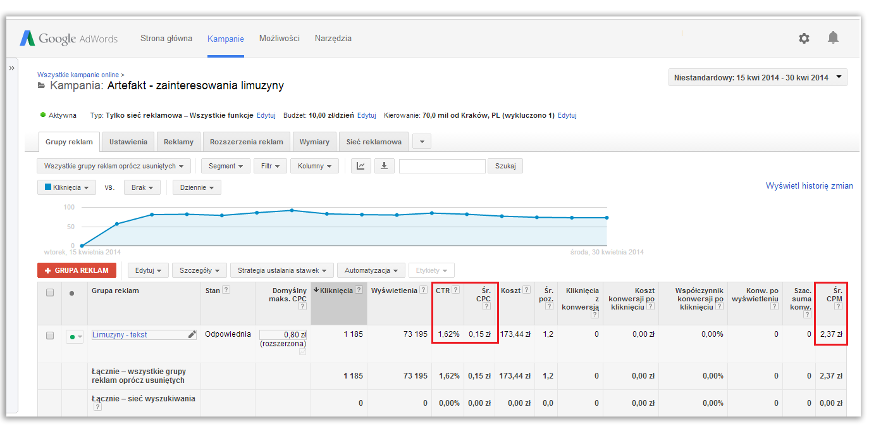Image resolution: width=869 pixels, height=426 pixels.
Task: Open Możliwości in top navigation
Action: pos(280,39)
